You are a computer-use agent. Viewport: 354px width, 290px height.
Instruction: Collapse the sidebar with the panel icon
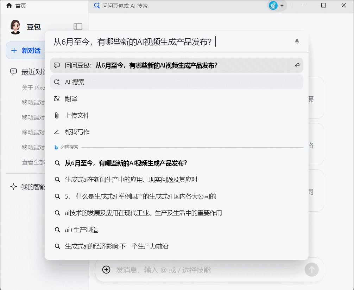tap(78, 26)
